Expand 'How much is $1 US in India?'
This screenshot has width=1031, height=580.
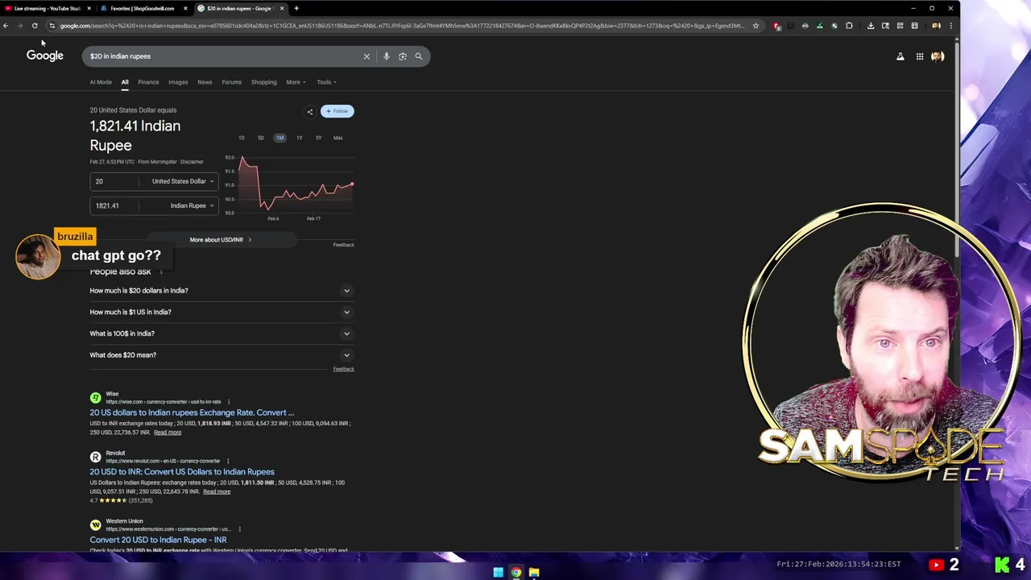click(222, 312)
